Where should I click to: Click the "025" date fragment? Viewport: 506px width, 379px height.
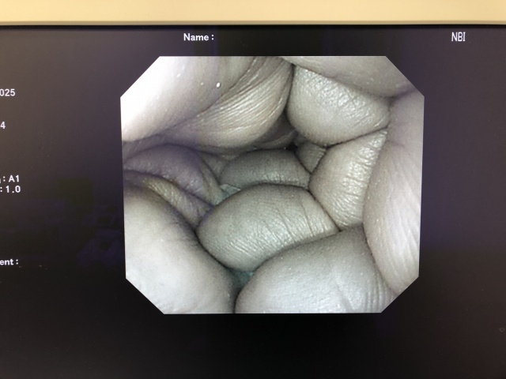[7, 93]
